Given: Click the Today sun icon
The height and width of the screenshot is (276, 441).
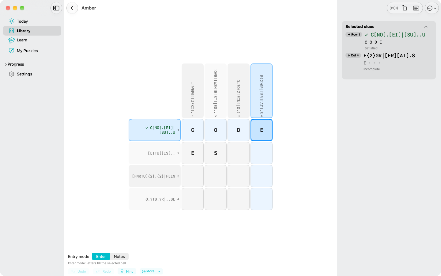Looking at the screenshot, I should click(x=12, y=21).
